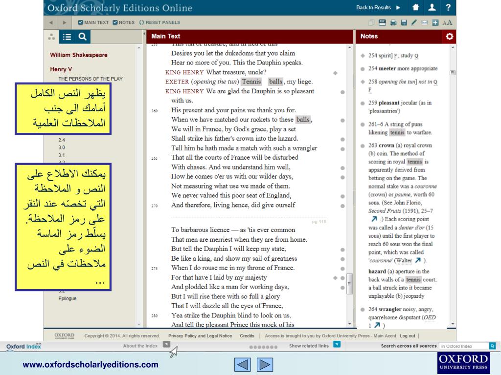Click the plus share icon in toolbar

[435, 22]
